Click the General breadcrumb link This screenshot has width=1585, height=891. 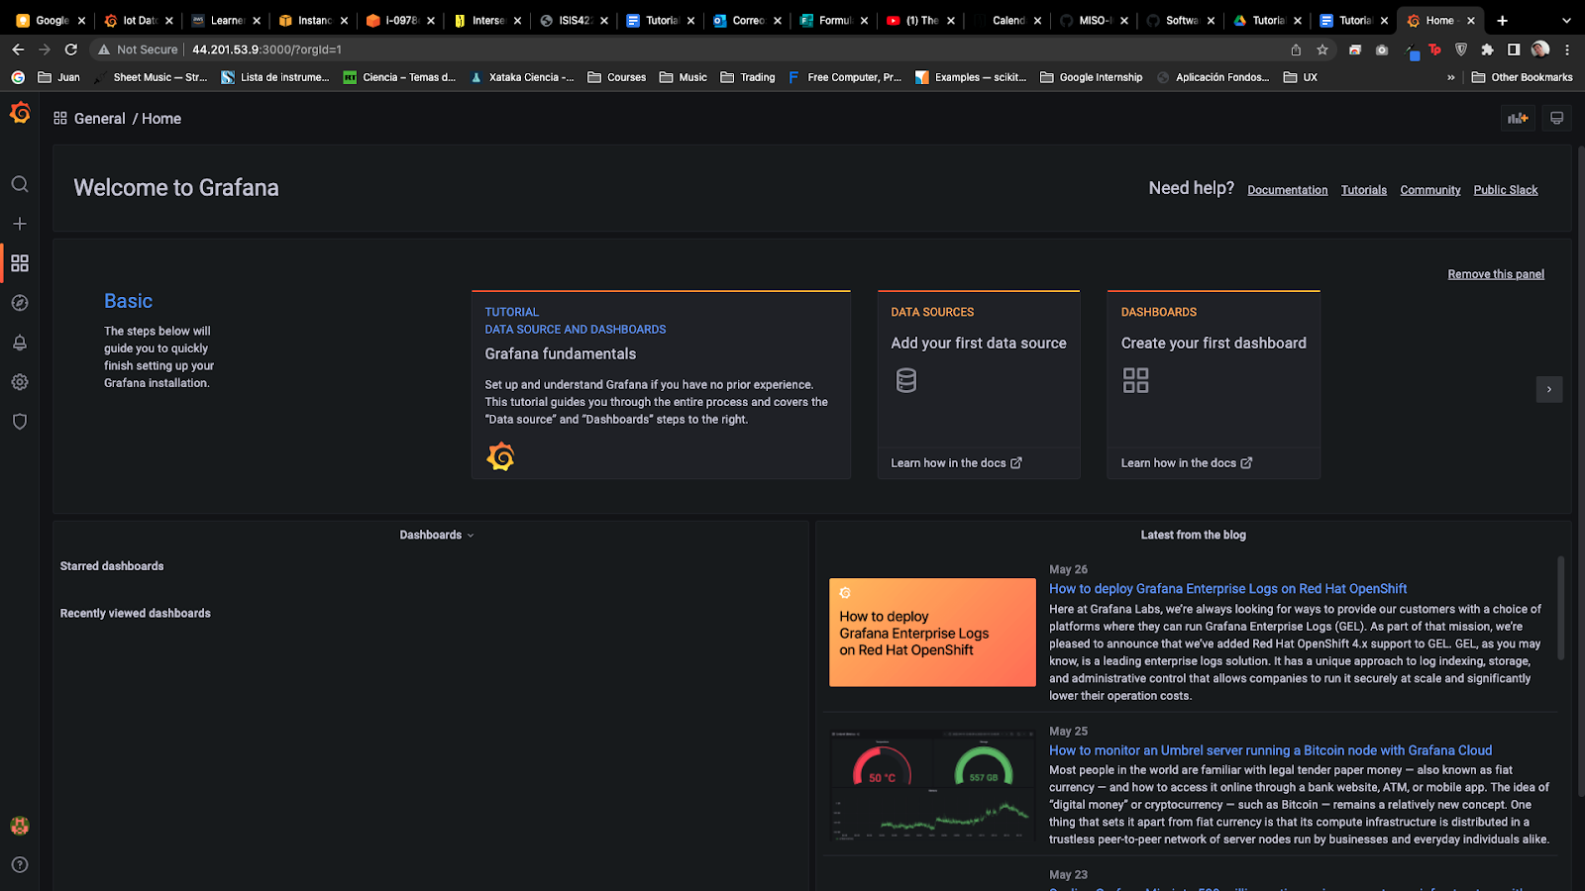click(99, 119)
